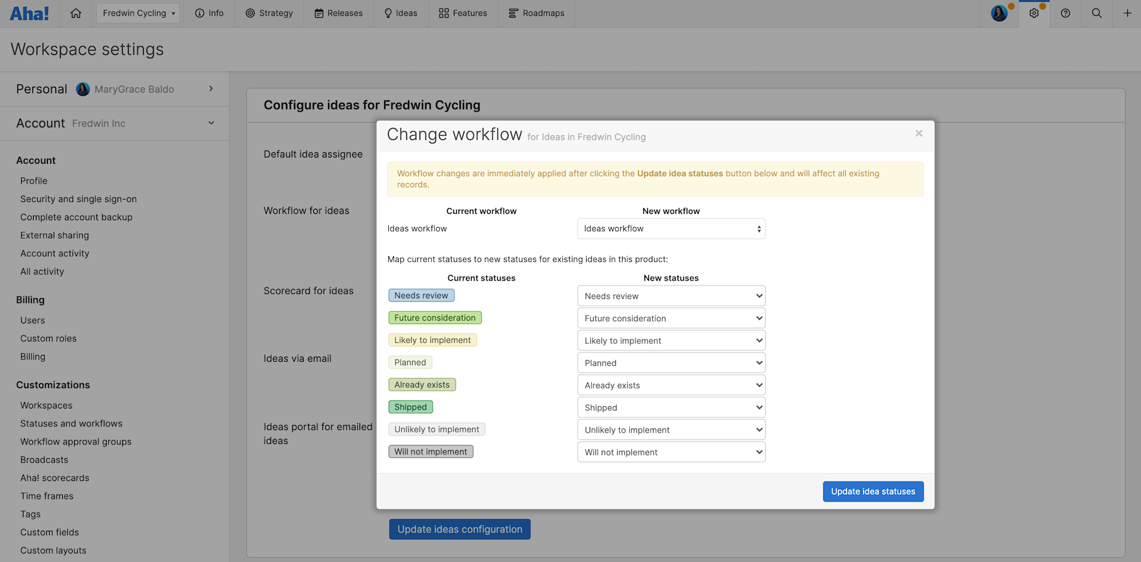1141x562 pixels.
Task: Select the Features navigation icon
Action: [462, 13]
